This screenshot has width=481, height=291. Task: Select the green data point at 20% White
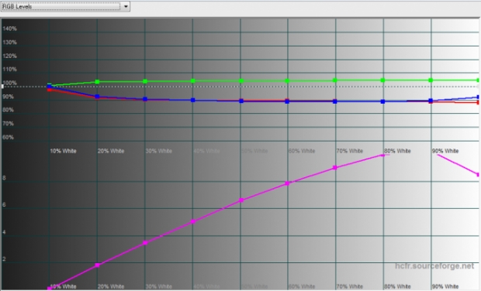(x=97, y=82)
